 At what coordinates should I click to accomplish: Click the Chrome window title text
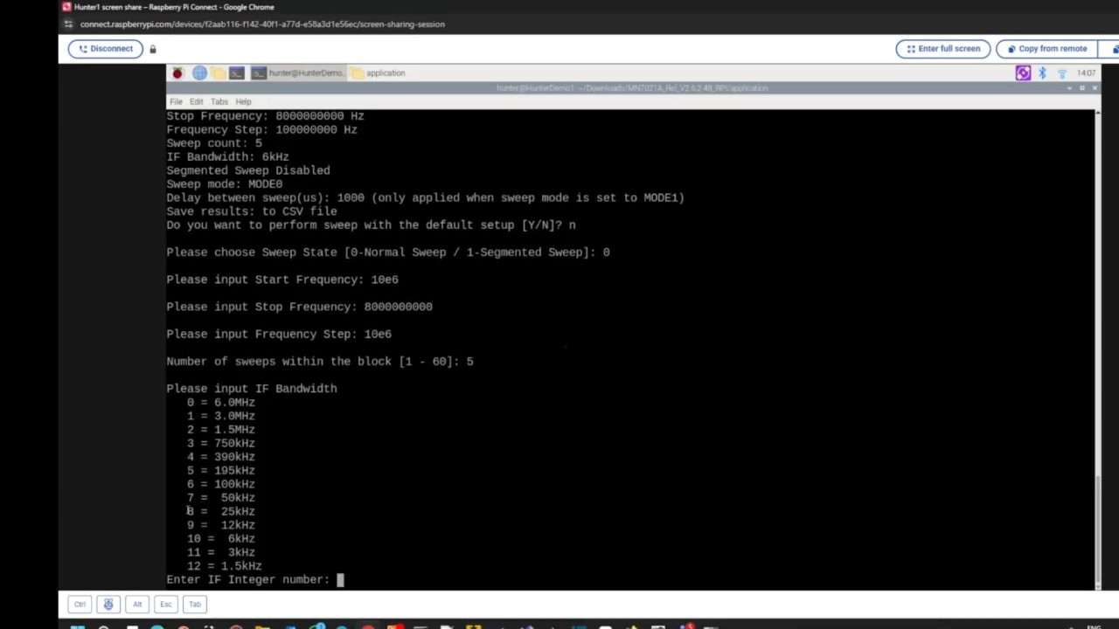point(174,7)
